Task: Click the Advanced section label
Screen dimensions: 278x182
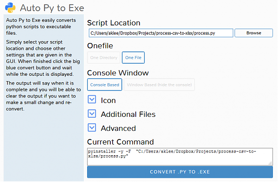Action: pyautogui.click(x=118, y=128)
